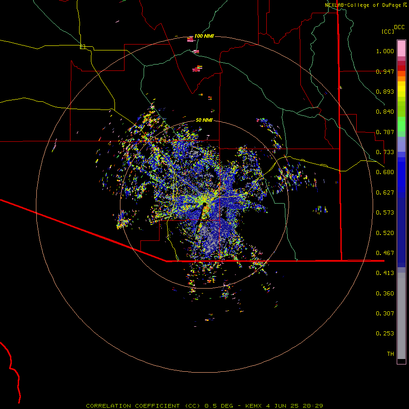Click the 0.307 legend value
409x409 pixels.
[x=385, y=314]
